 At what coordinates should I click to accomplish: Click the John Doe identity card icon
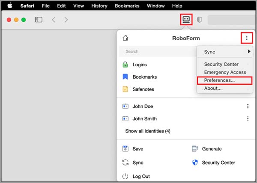[126, 106]
